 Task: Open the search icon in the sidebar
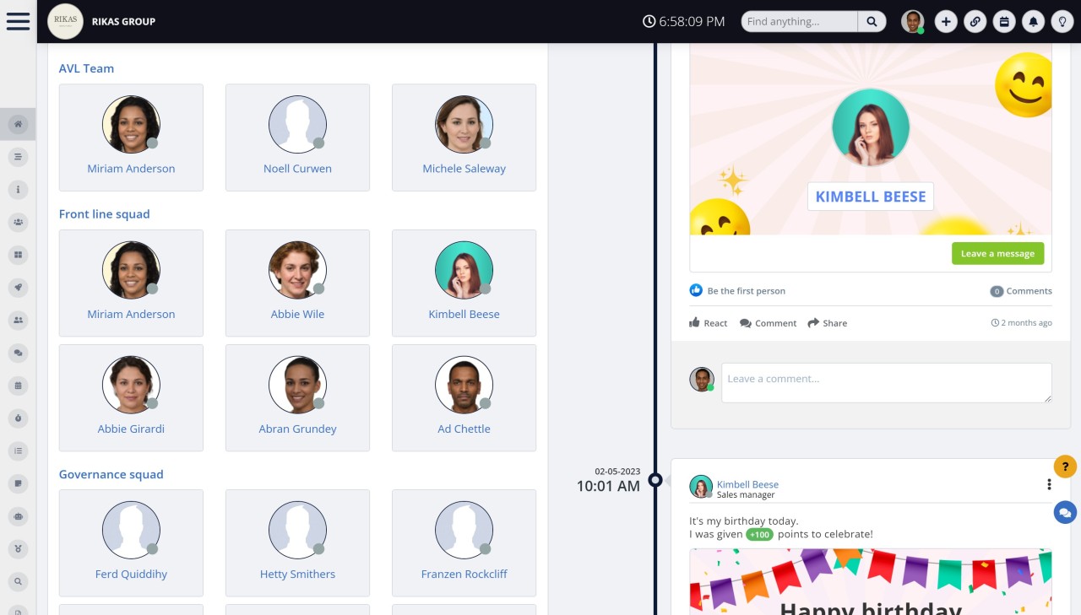(18, 581)
